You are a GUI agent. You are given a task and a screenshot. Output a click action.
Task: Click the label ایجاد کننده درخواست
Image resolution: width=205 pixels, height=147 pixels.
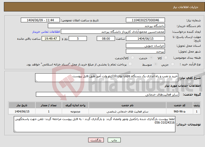tap(186, 32)
